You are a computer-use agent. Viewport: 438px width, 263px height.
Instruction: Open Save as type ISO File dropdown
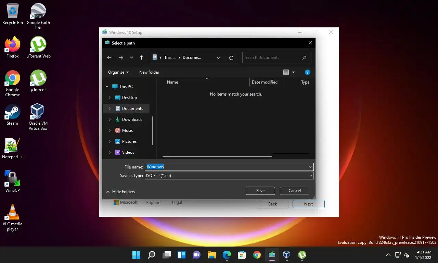coord(229,176)
